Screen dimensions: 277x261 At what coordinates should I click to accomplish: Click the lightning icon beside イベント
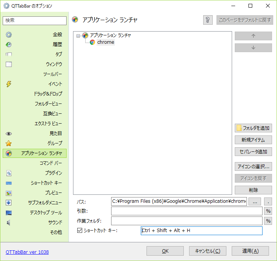9,84
